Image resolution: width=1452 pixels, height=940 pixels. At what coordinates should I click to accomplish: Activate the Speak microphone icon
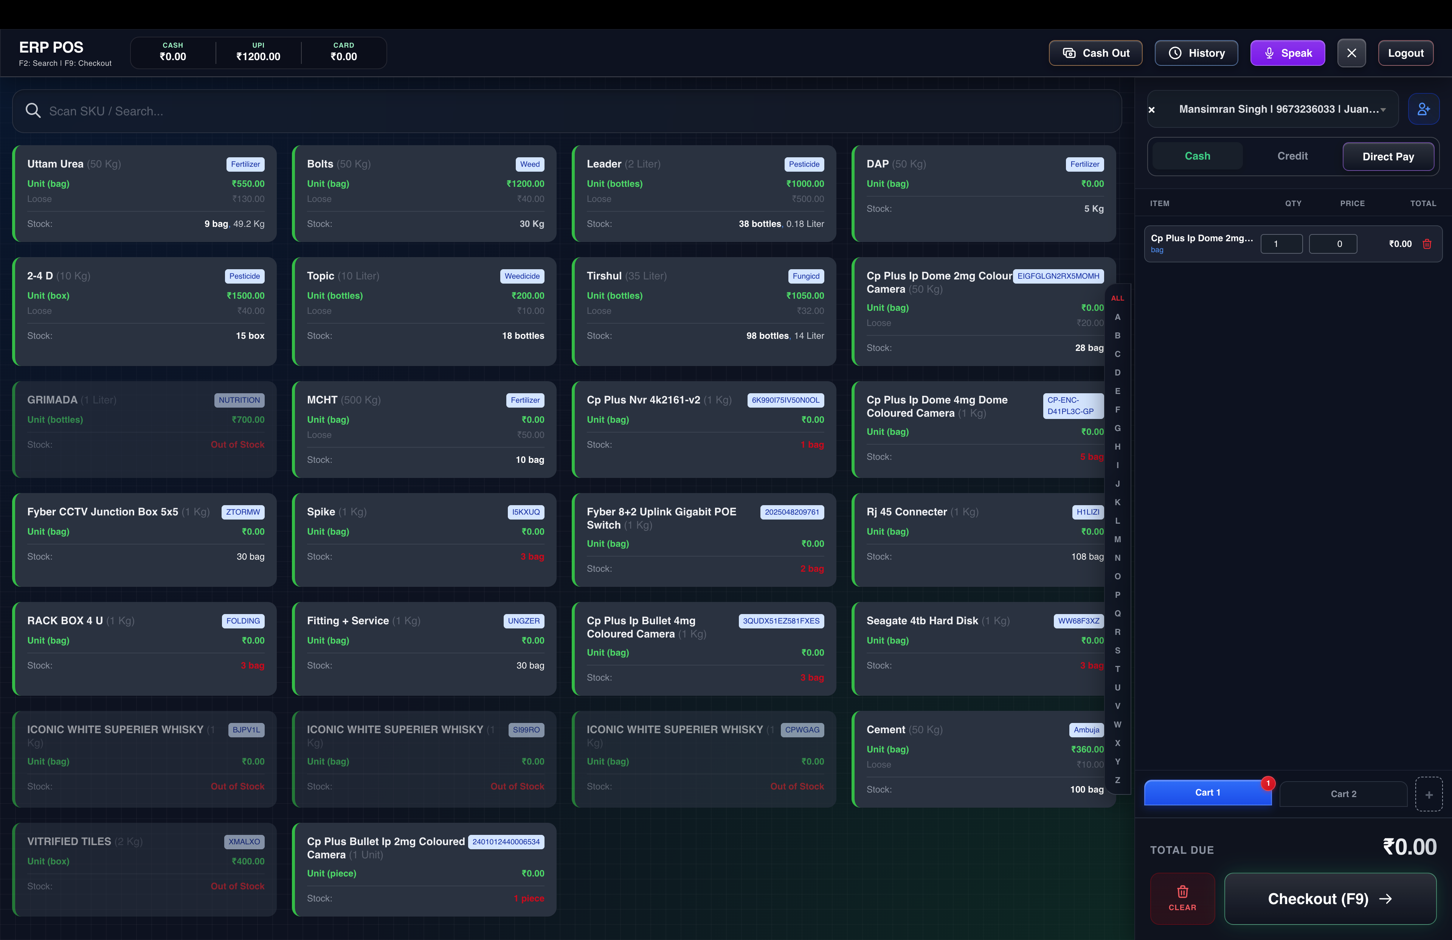pyautogui.click(x=1269, y=53)
